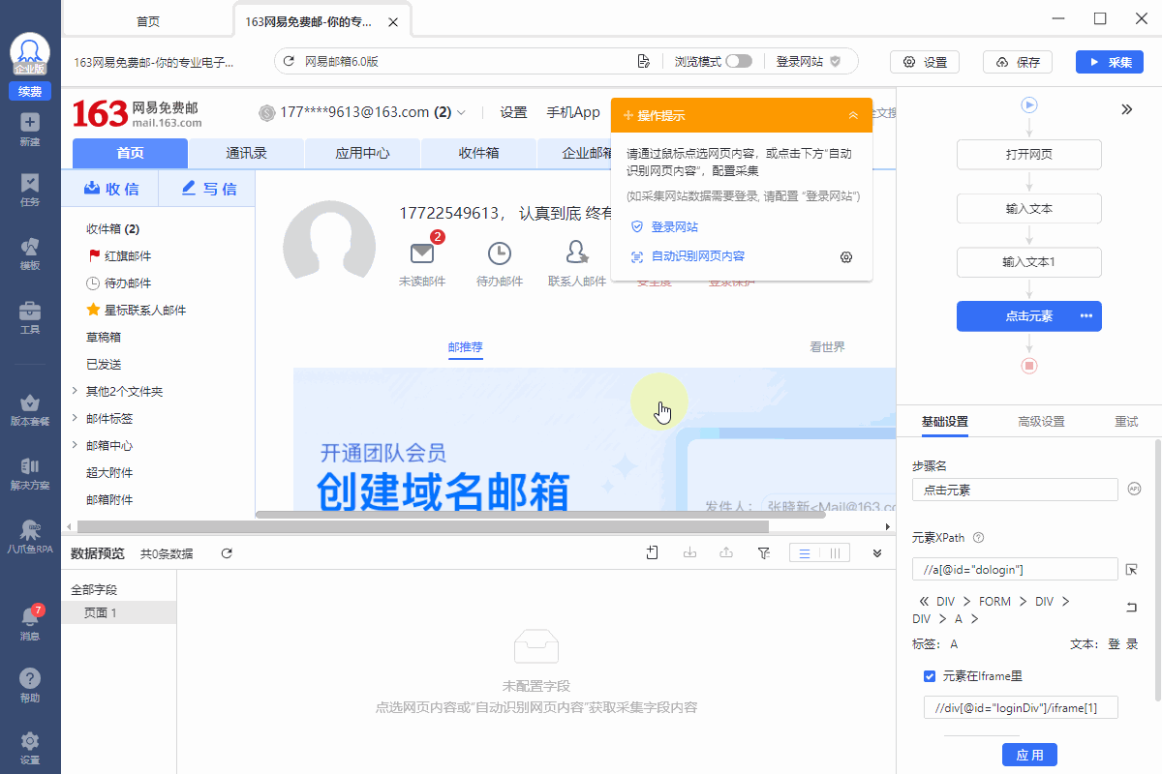Select the 看世界 content tab
This screenshot has height=774, width=1162.
click(x=827, y=346)
